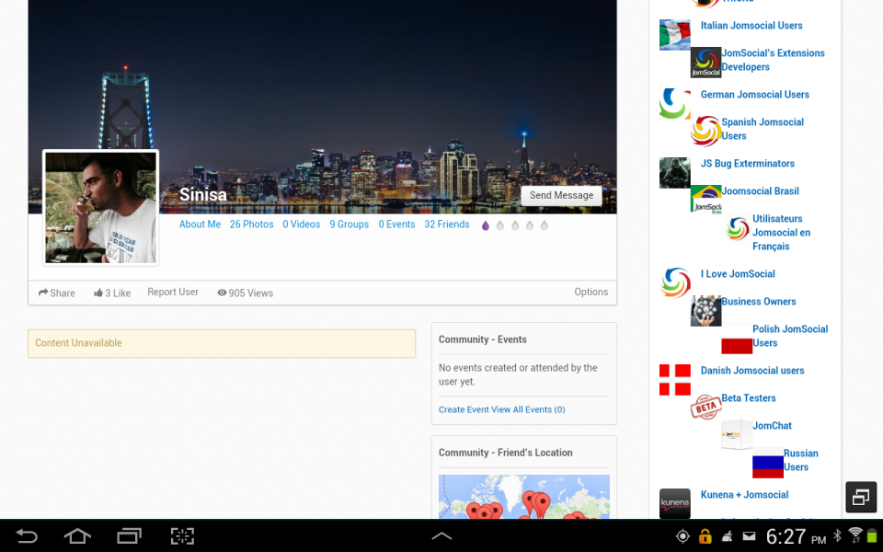Tap the Wi-Fi signal icon in status bar
This screenshot has height=552, width=883.
tap(855, 535)
